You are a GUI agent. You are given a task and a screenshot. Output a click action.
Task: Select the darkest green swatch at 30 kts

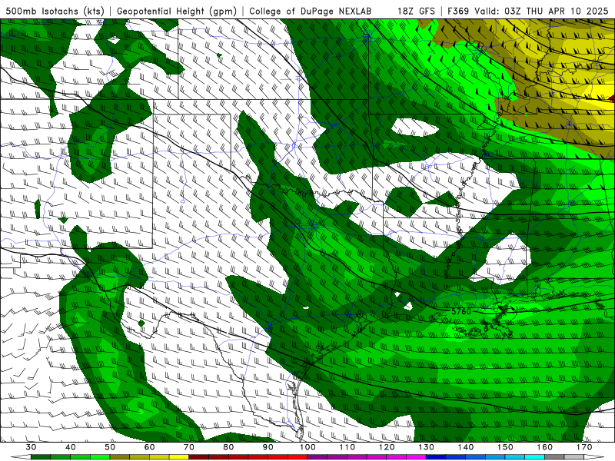[x=41, y=457]
